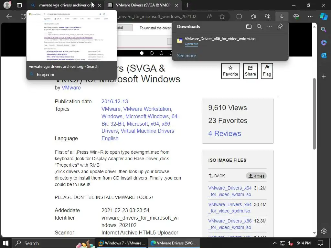Viewport: 331px width, 248px height.
Task: Click the Refresh page icon
Action: point(23,16)
